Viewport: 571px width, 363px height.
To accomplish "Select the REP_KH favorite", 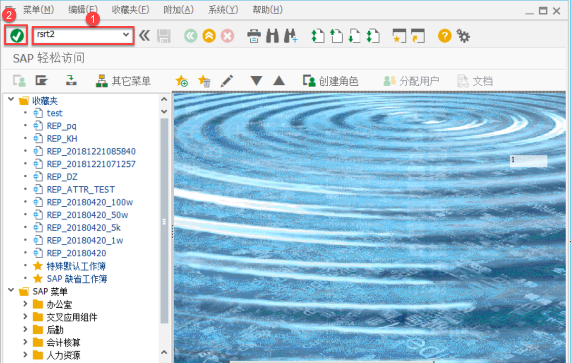I will click(62, 139).
